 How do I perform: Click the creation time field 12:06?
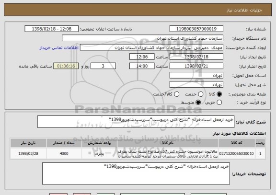(142, 57)
